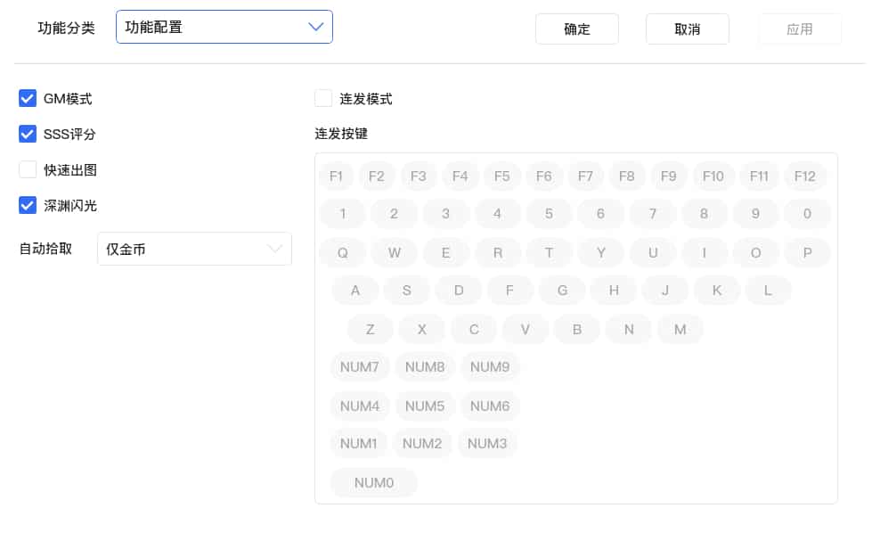Choose the NUM7 key
The height and width of the screenshot is (533, 872).
[x=359, y=366]
